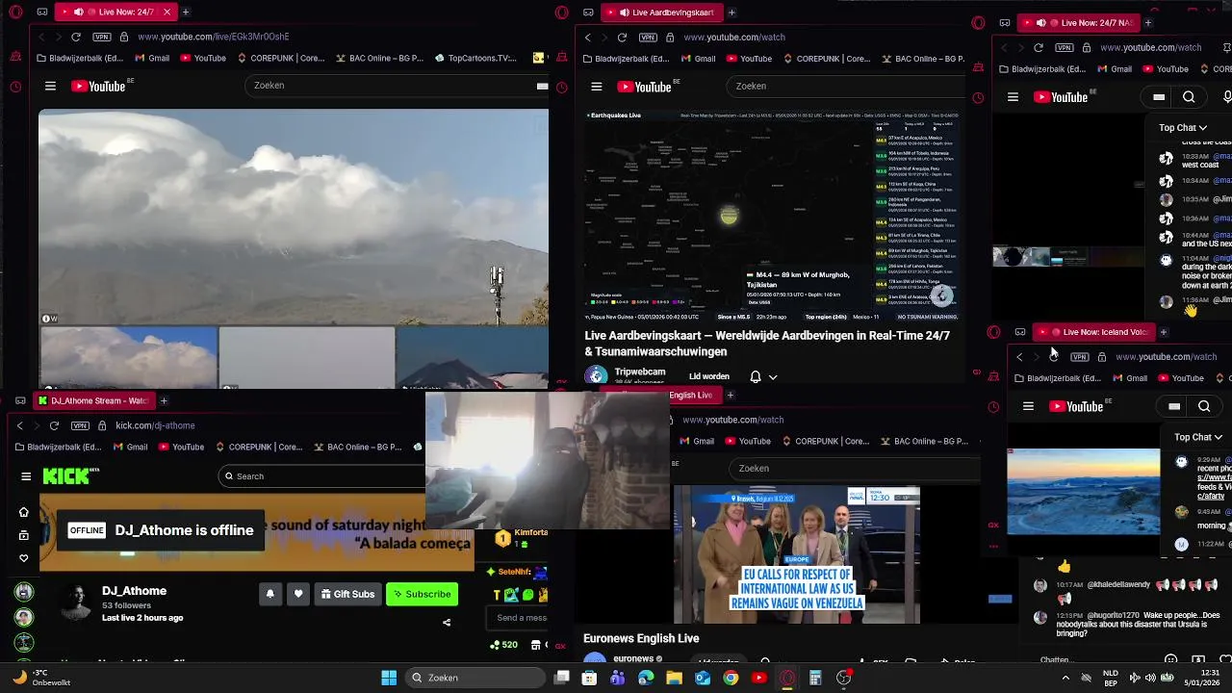1232x693 pixels.
Task: Click Kick Search field
Action: (x=322, y=475)
